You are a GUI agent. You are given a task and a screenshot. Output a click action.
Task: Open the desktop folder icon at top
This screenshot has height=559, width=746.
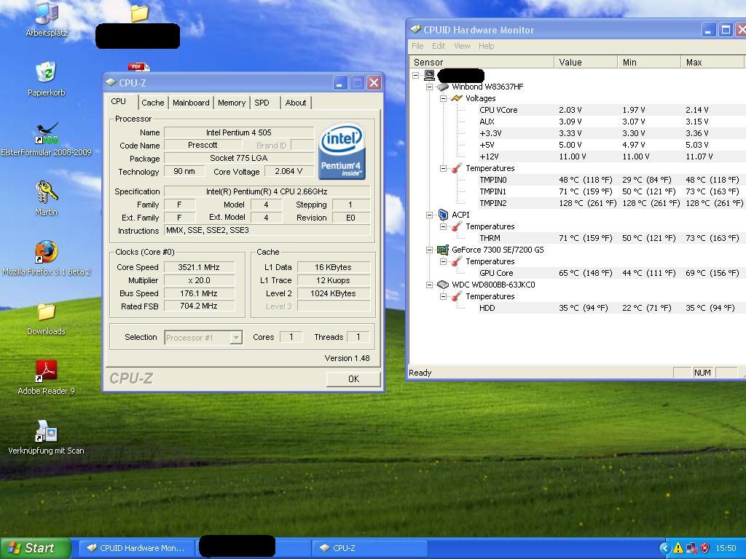click(x=139, y=13)
